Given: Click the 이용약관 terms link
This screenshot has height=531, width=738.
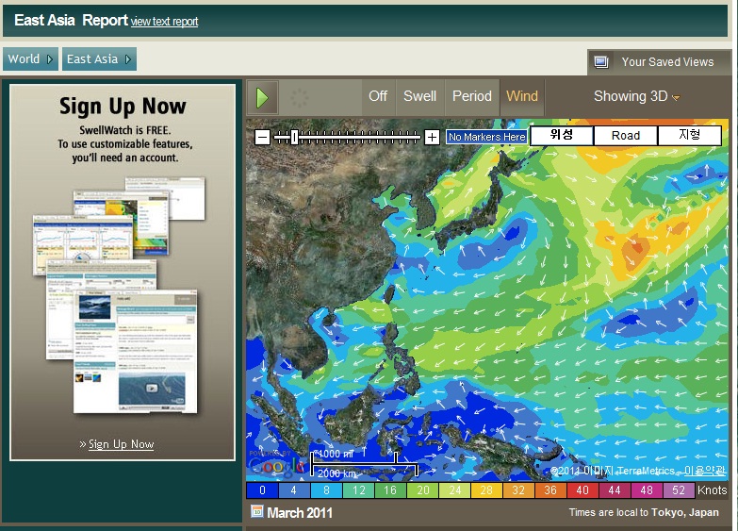Looking at the screenshot, I should coord(705,471).
